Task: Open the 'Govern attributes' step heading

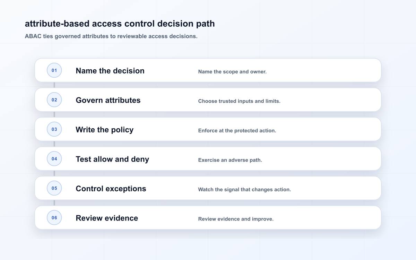Action: (108, 100)
